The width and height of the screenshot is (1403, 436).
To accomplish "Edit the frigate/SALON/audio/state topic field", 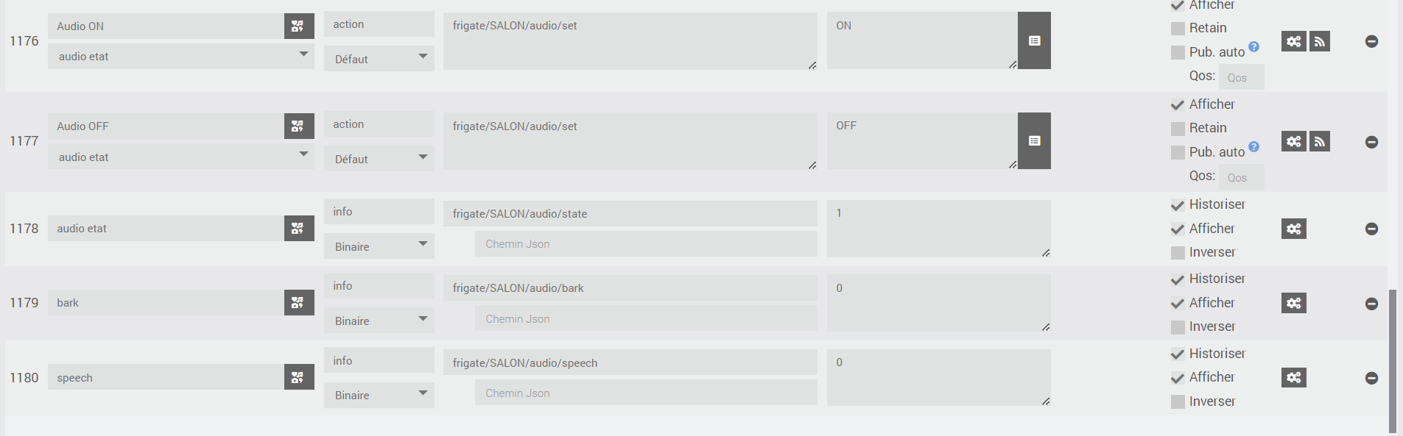I will (630, 214).
